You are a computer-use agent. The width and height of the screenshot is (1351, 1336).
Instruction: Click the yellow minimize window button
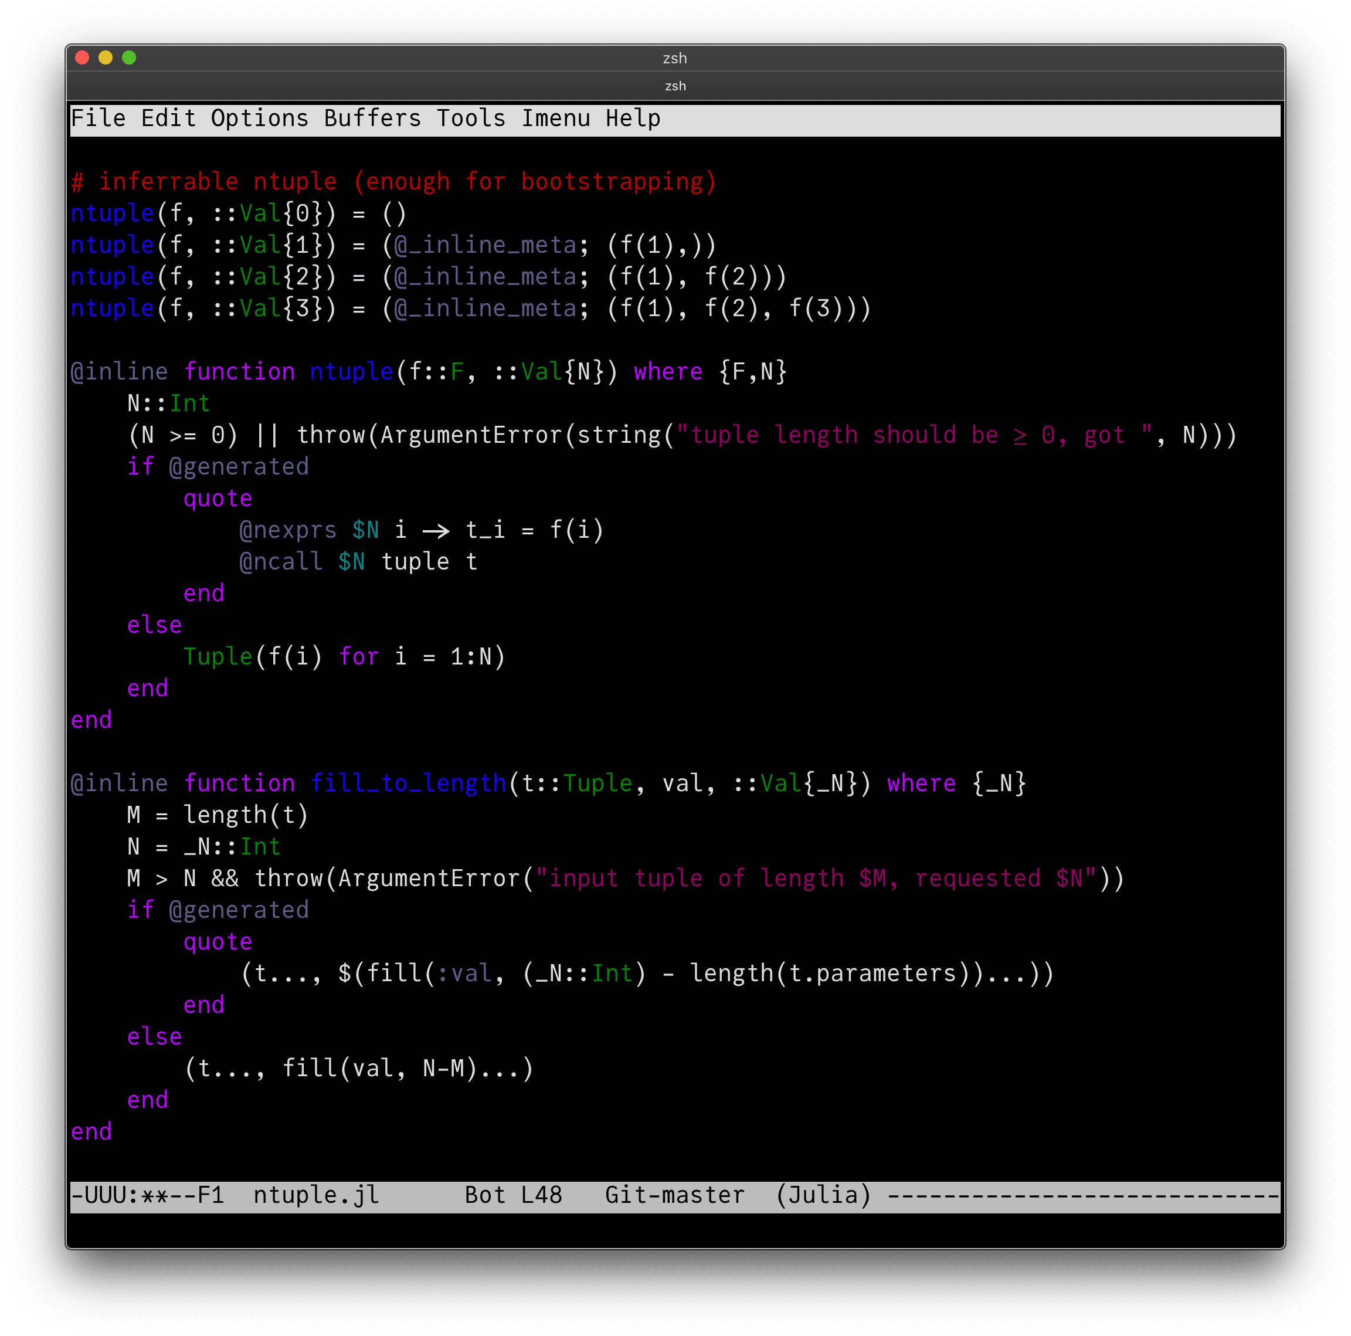106,57
